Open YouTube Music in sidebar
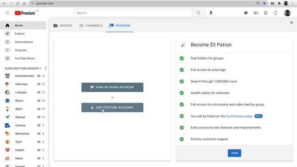 tap(23, 58)
